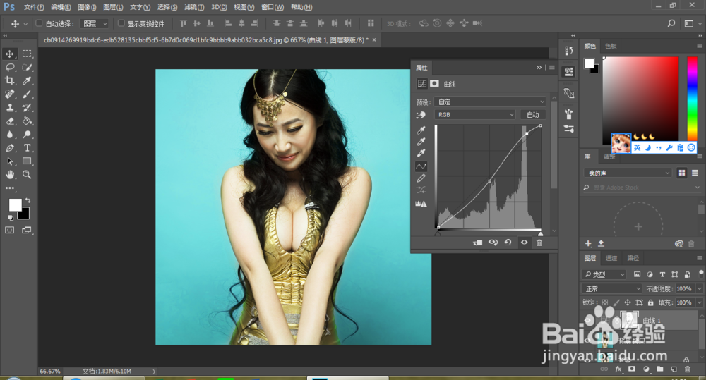The width and height of the screenshot is (706, 380).
Task: Enable the 自动选择 checkbox
Action: coord(40,23)
